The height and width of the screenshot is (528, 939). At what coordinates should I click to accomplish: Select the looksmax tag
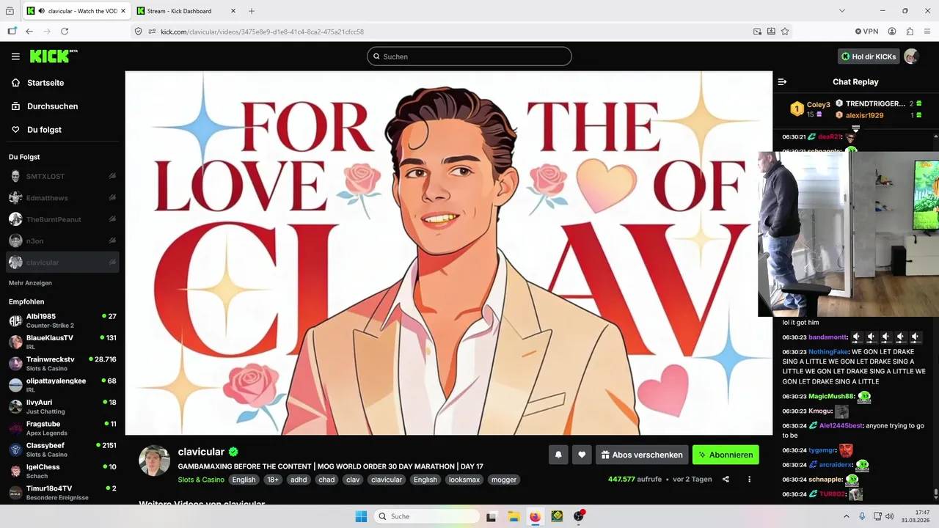(464, 480)
